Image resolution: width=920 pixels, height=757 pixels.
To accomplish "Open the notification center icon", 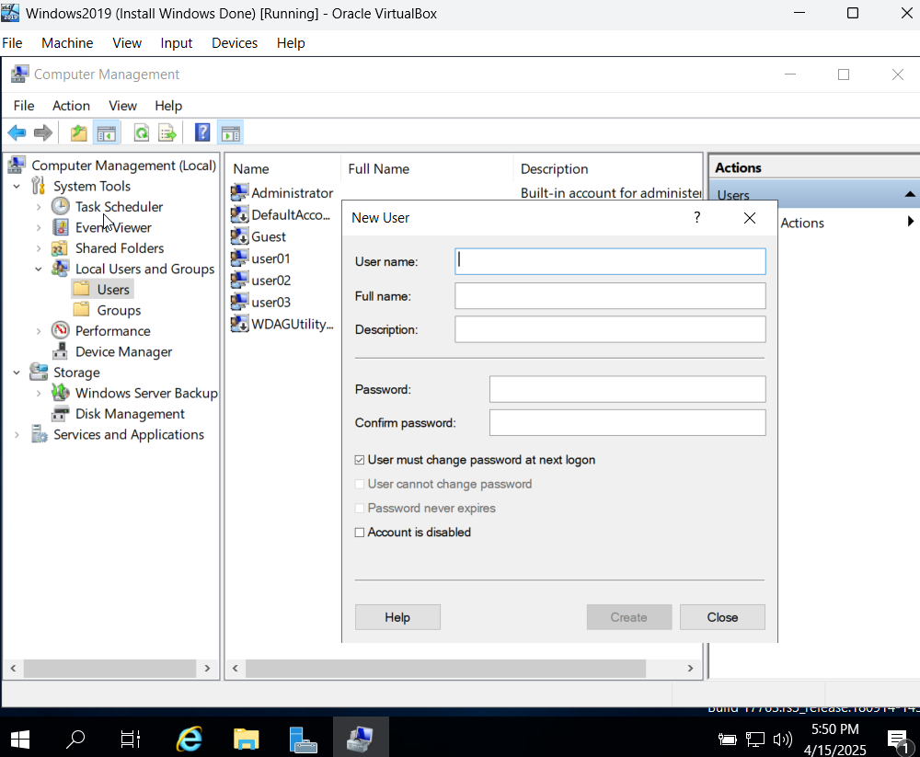I will tap(898, 740).
